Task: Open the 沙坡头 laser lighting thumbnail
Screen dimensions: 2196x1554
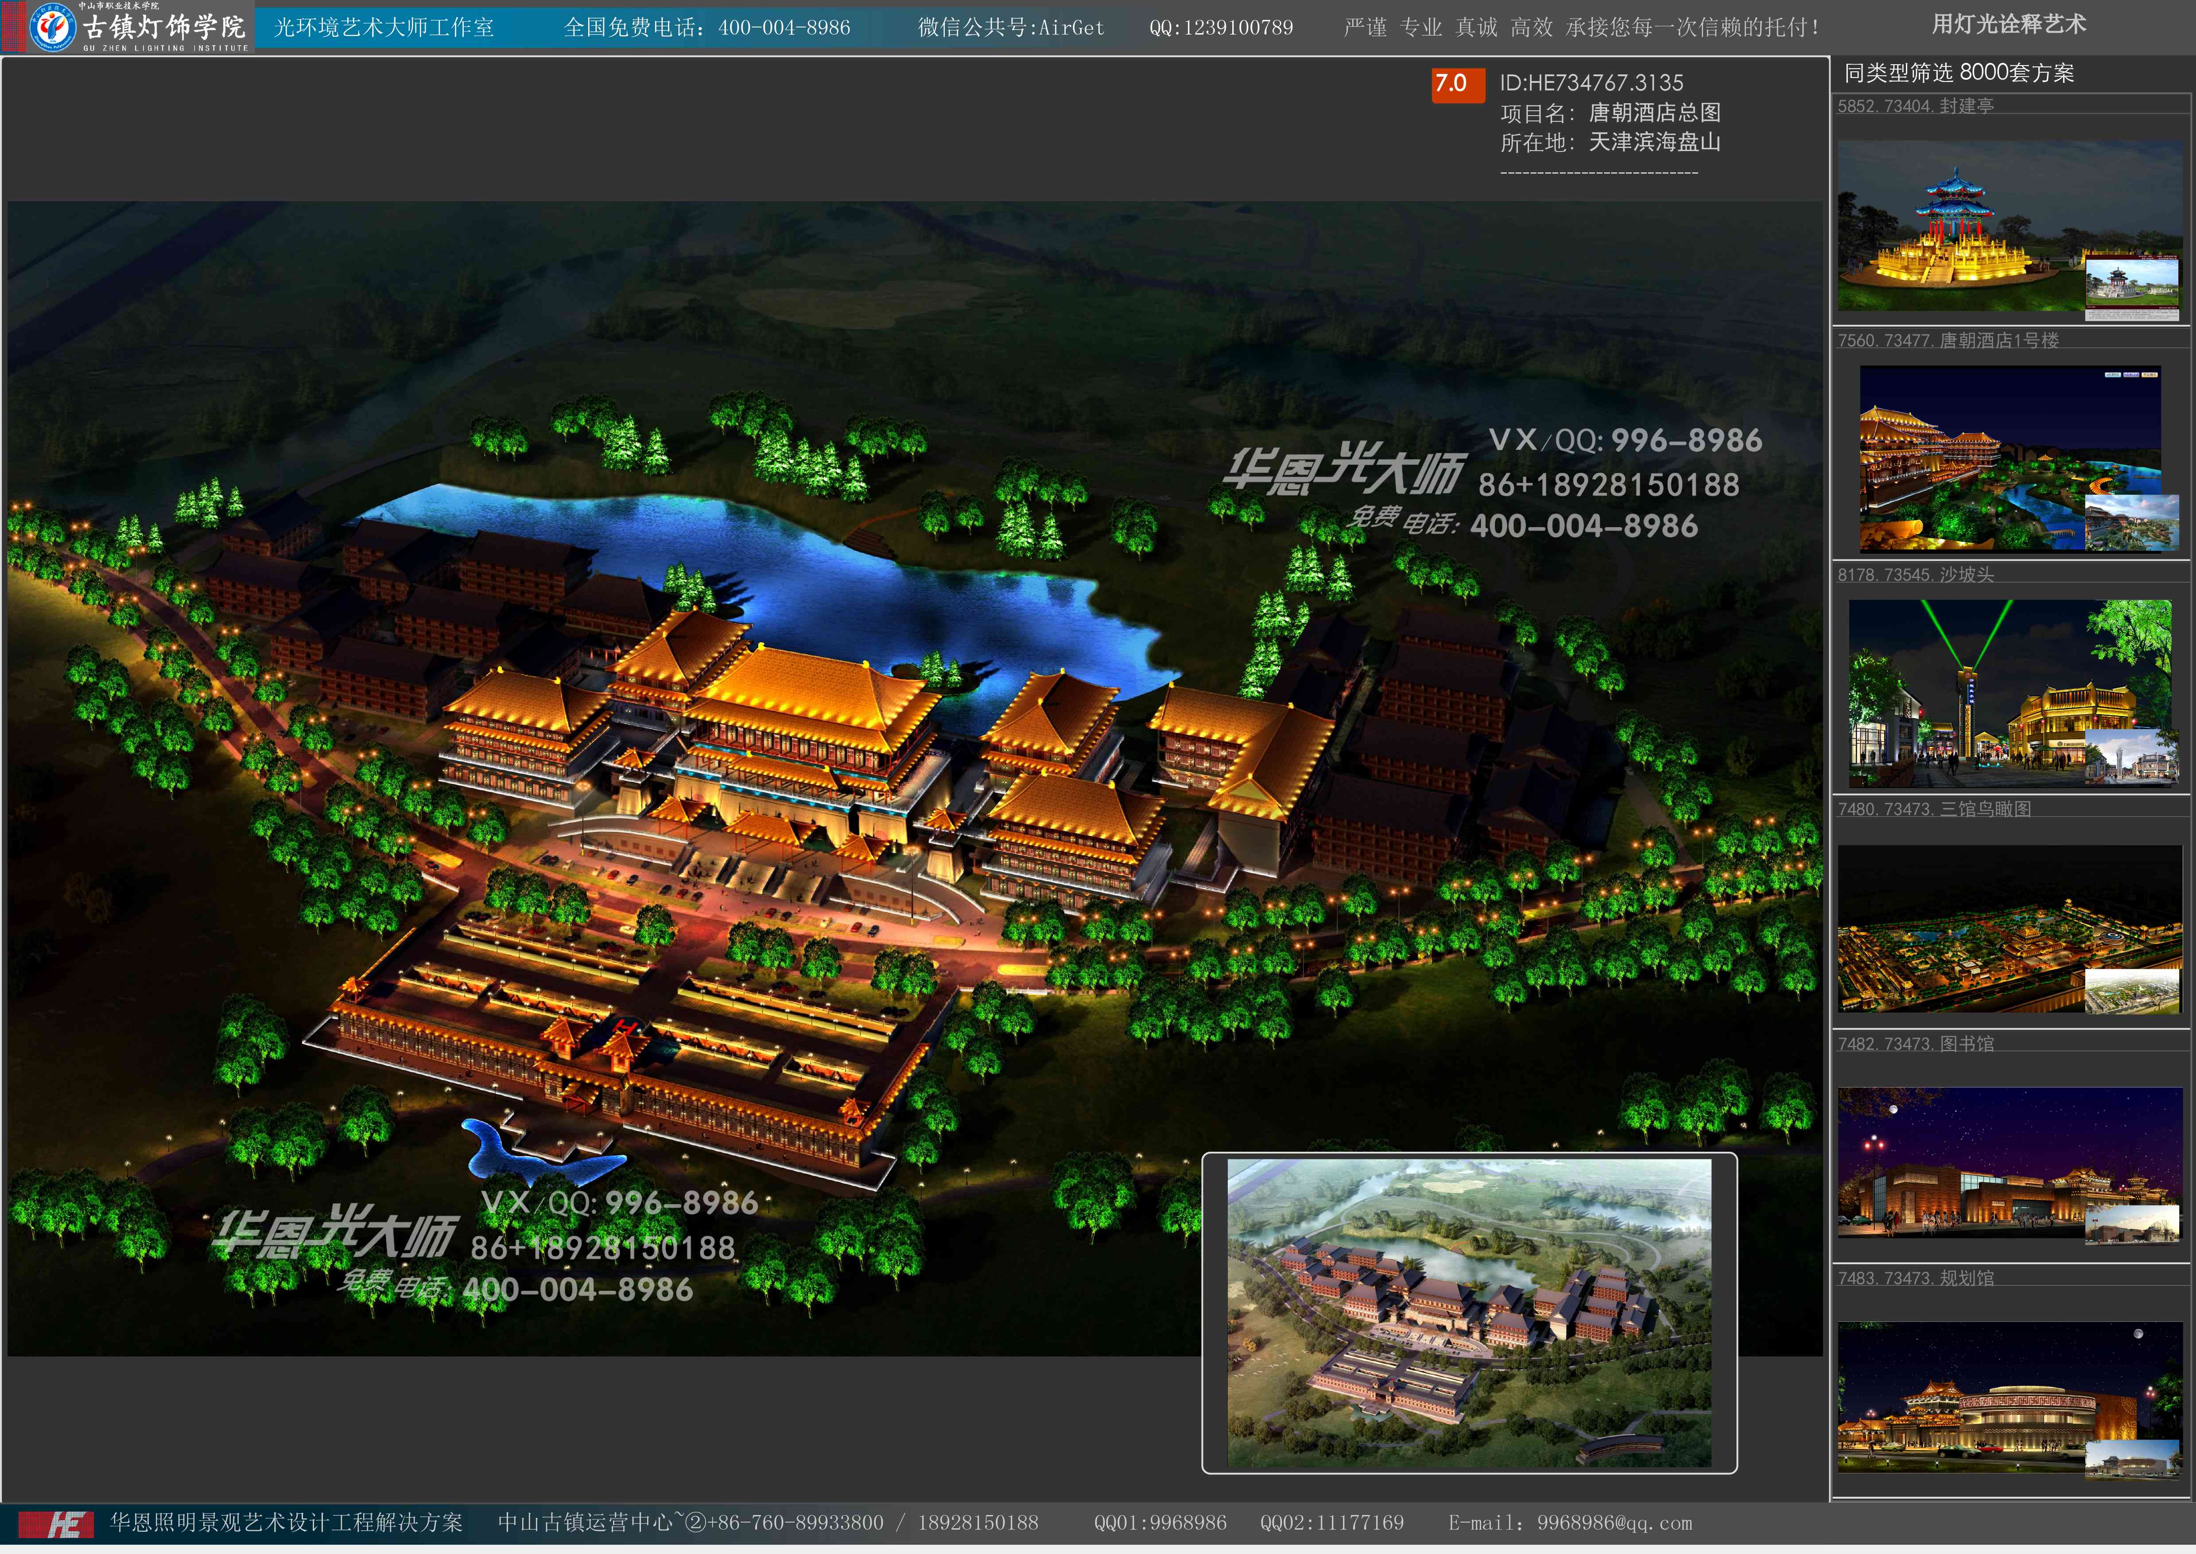Action: [x=2010, y=694]
